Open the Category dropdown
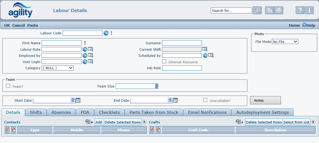The width and height of the screenshot is (319, 143). (57, 68)
